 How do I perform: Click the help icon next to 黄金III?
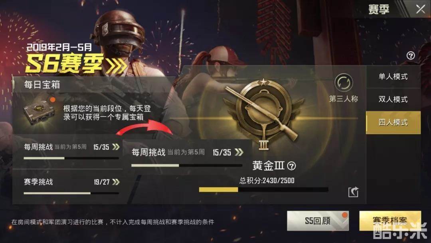[292, 166]
